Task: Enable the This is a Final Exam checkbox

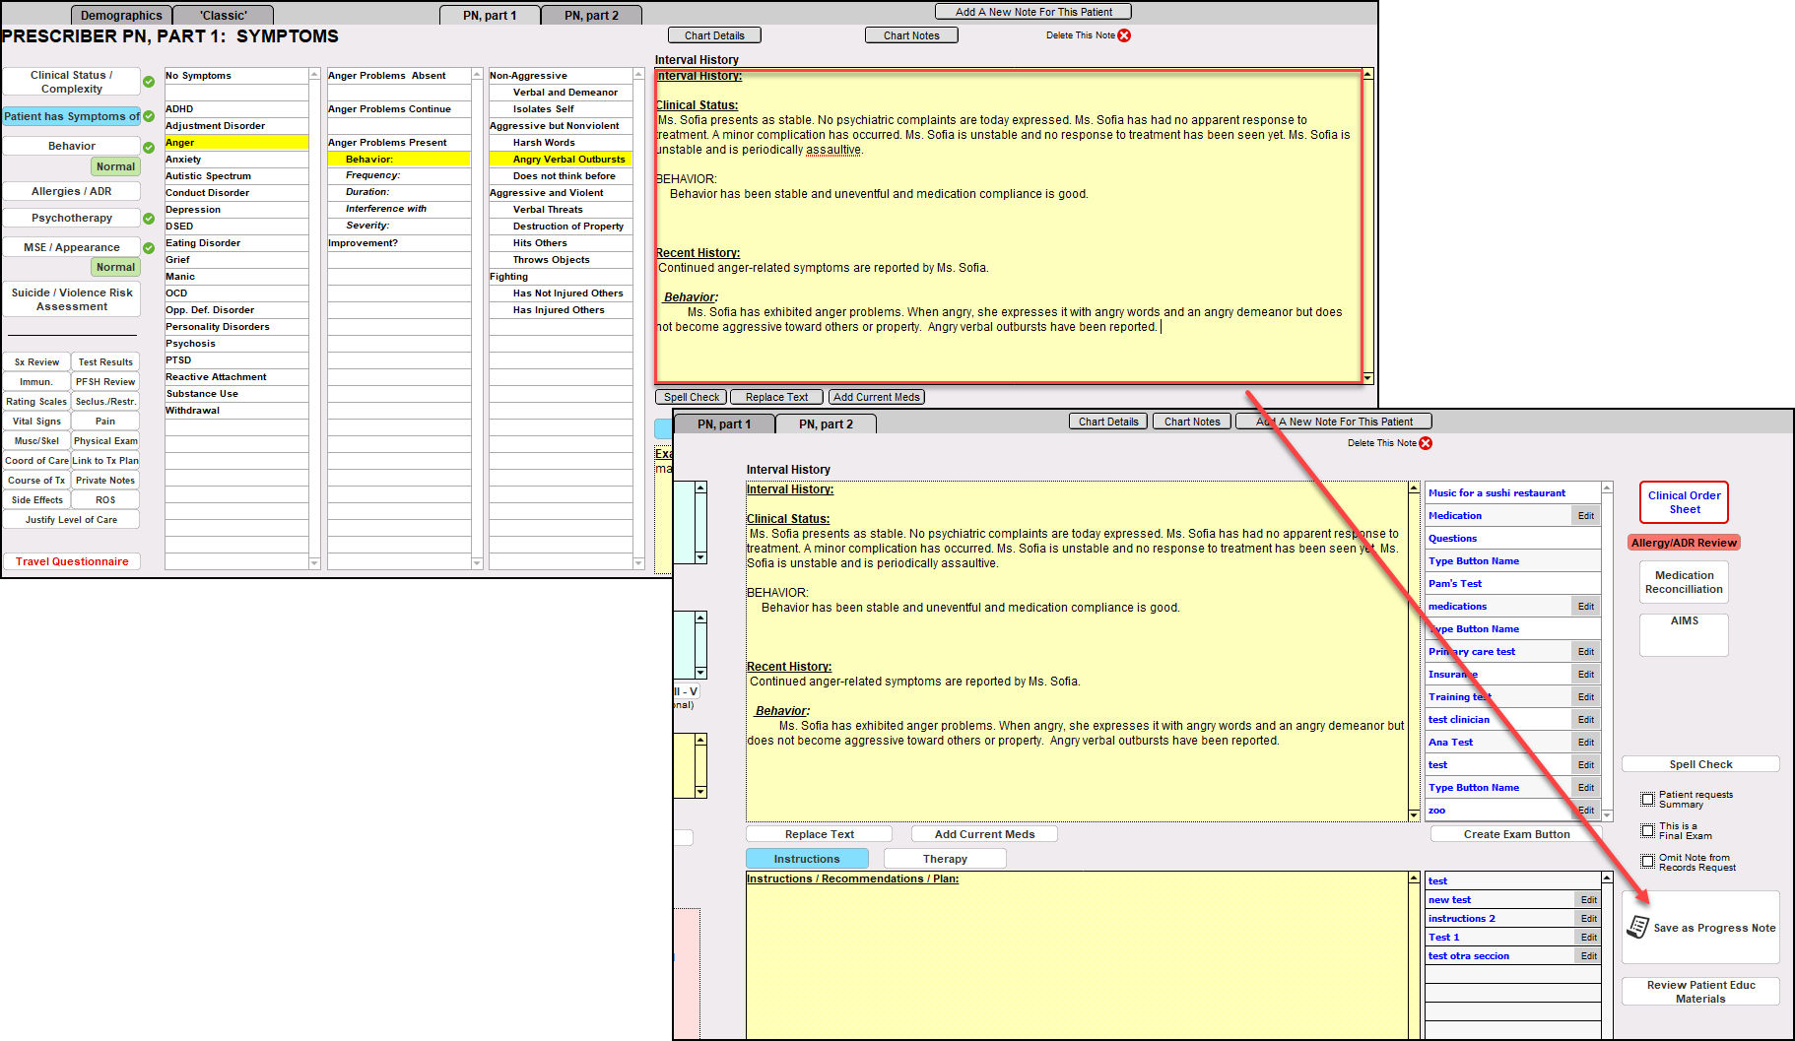Action: 1647,830
